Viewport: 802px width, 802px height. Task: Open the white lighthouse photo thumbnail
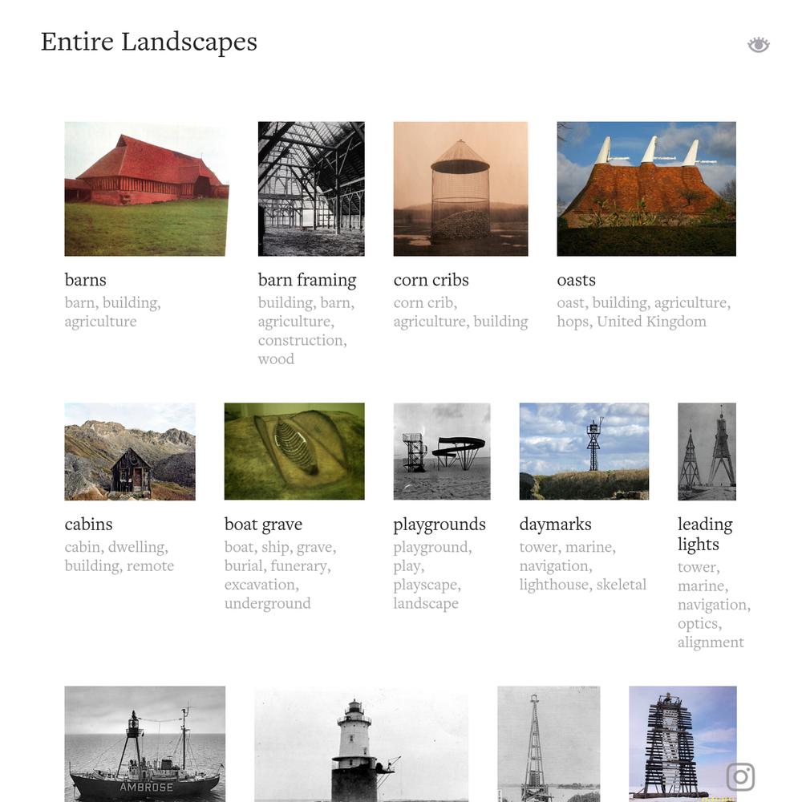point(361,743)
